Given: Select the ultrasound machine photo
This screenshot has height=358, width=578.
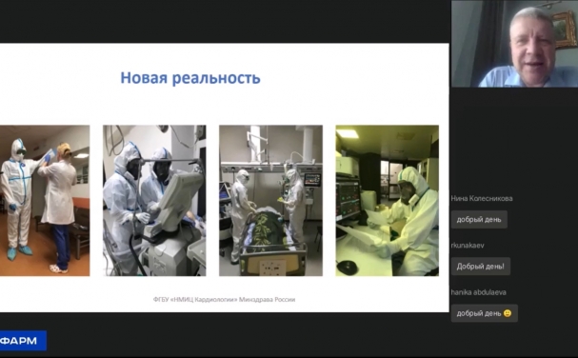Looking at the screenshot, I should [x=154, y=201].
